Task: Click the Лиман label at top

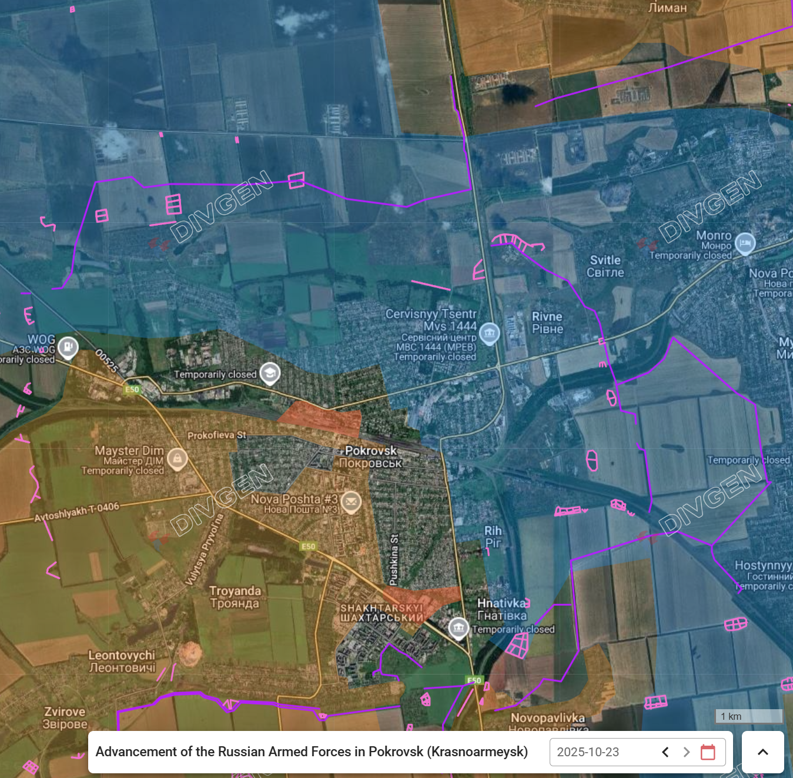Action: pyautogui.click(x=667, y=8)
